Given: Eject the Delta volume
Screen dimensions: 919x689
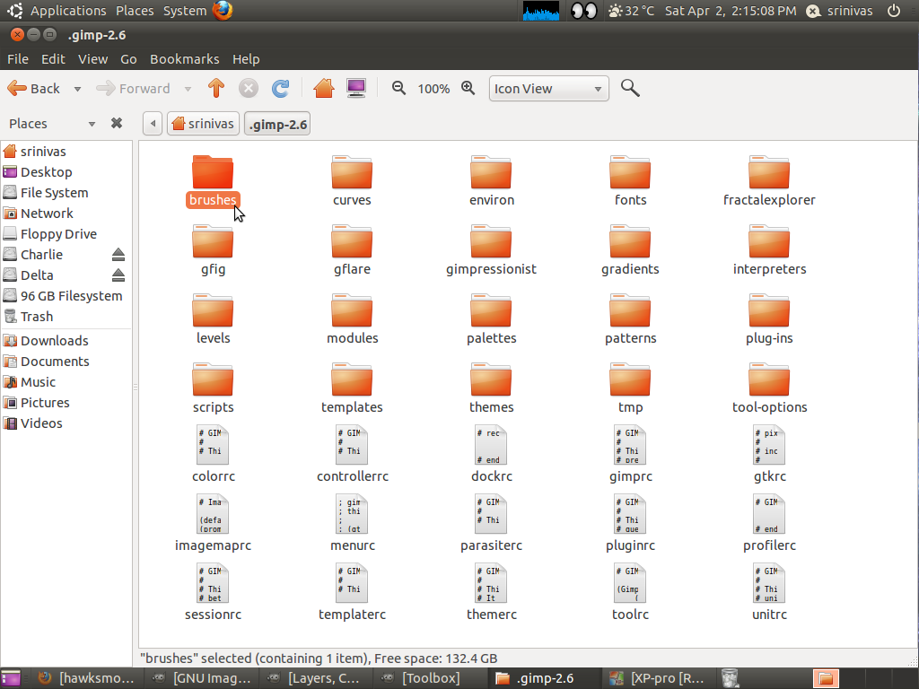Looking at the screenshot, I should click(118, 275).
